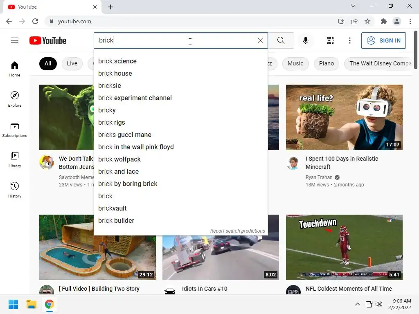419x314 pixels.
Task: Click the magnifying glass search button
Action: click(281, 40)
